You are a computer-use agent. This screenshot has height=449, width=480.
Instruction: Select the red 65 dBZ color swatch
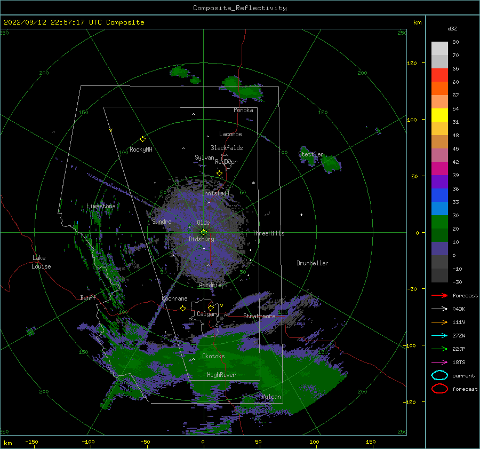click(x=439, y=75)
